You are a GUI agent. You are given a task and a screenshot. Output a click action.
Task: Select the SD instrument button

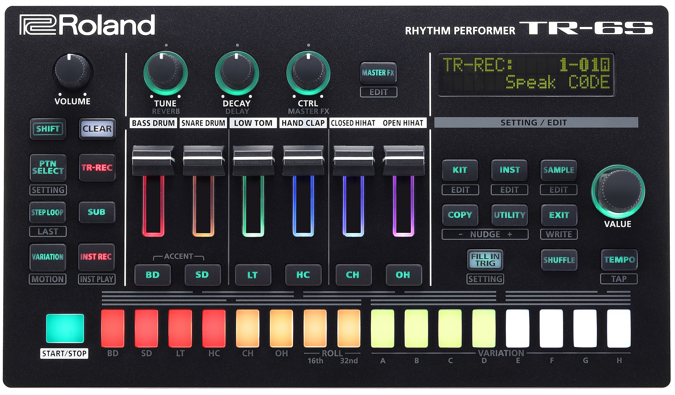(203, 275)
